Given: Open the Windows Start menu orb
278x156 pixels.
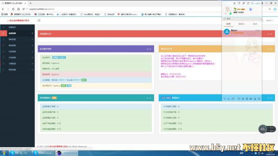Looking at the screenshot, I should click(4, 153).
